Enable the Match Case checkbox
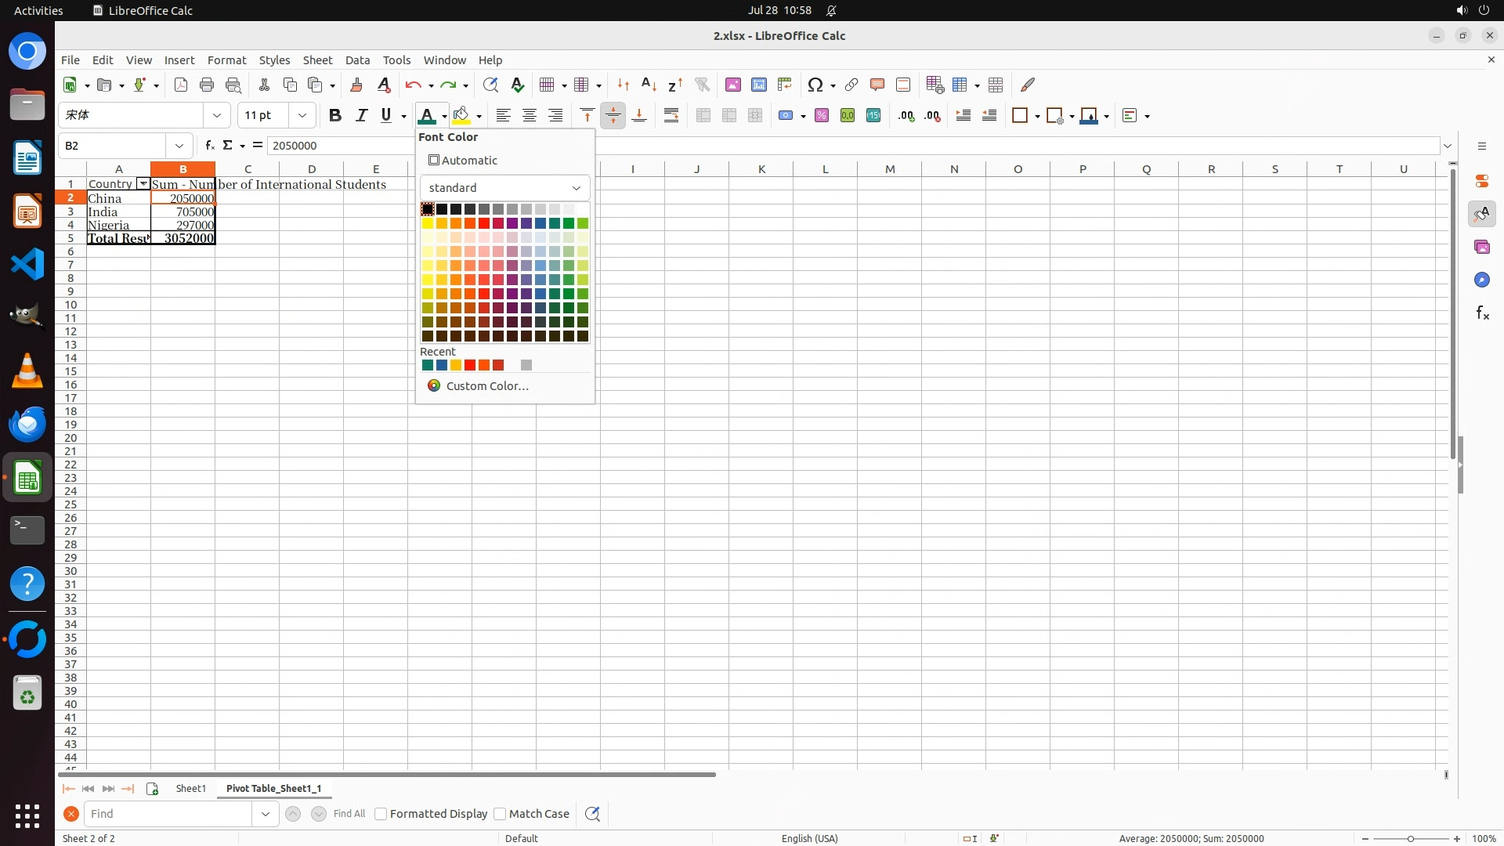Image resolution: width=1504 pixels, height=846 pixels. point(501,814)
